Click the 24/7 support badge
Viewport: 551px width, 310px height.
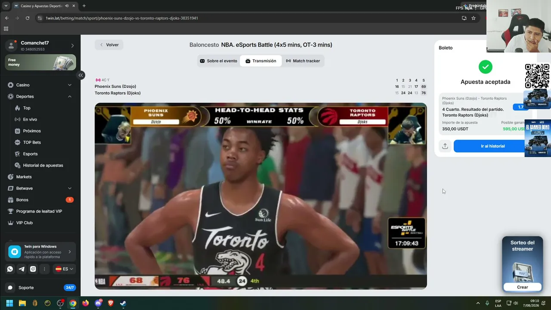tap(69, 288)
